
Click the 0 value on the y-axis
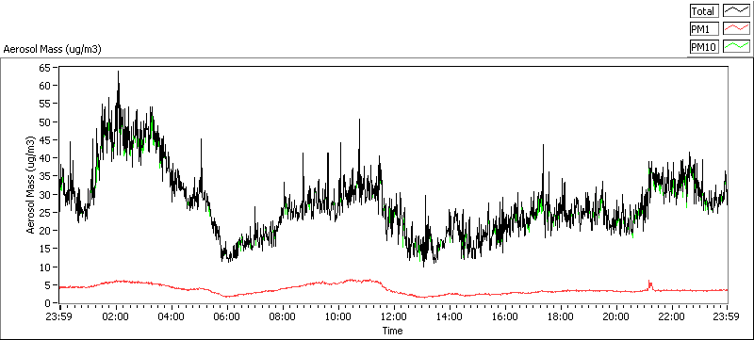(49, 303)
